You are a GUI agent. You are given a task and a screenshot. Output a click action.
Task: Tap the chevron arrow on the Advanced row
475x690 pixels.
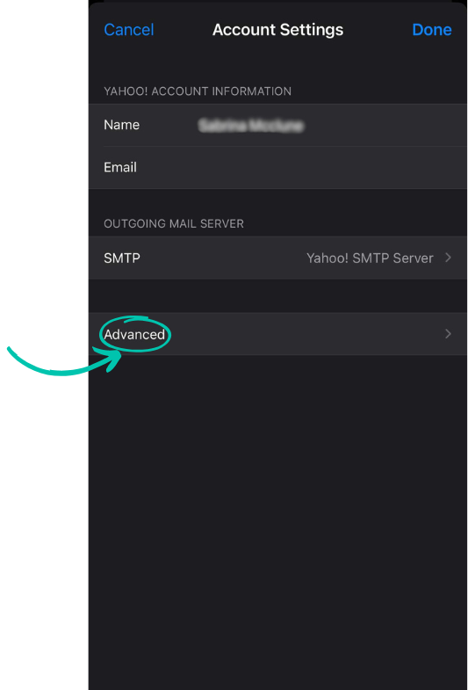coord(448,333)
